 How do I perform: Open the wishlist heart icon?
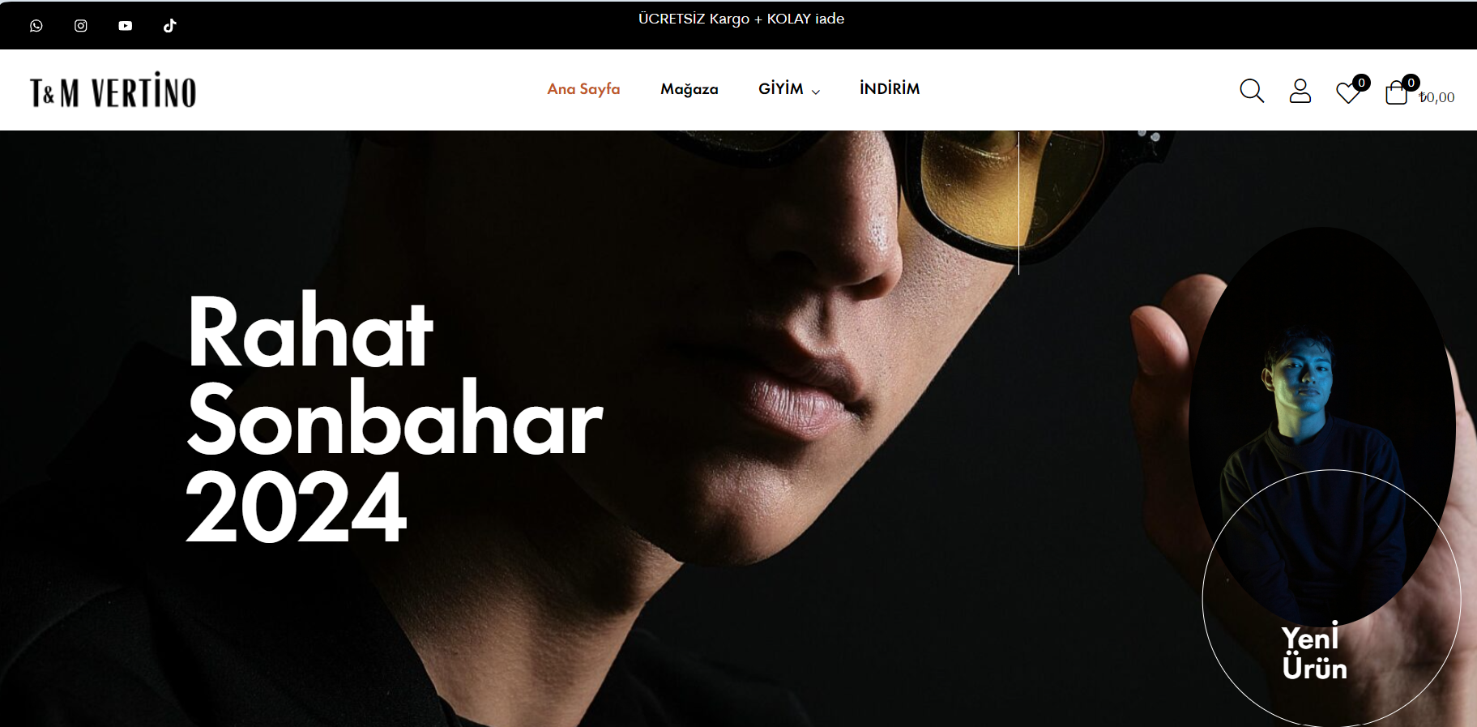[x=1348, y=92]
